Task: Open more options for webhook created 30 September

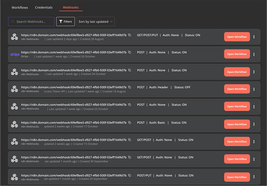Action: click(254, 159)
